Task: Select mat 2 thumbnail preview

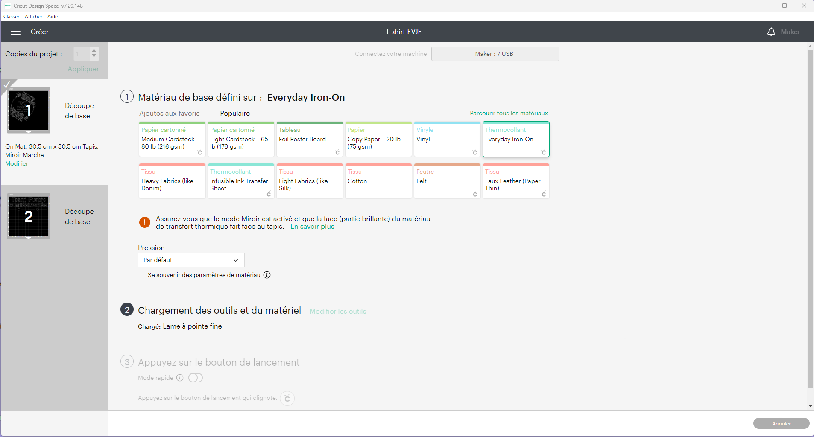Action: click(29, 216)
